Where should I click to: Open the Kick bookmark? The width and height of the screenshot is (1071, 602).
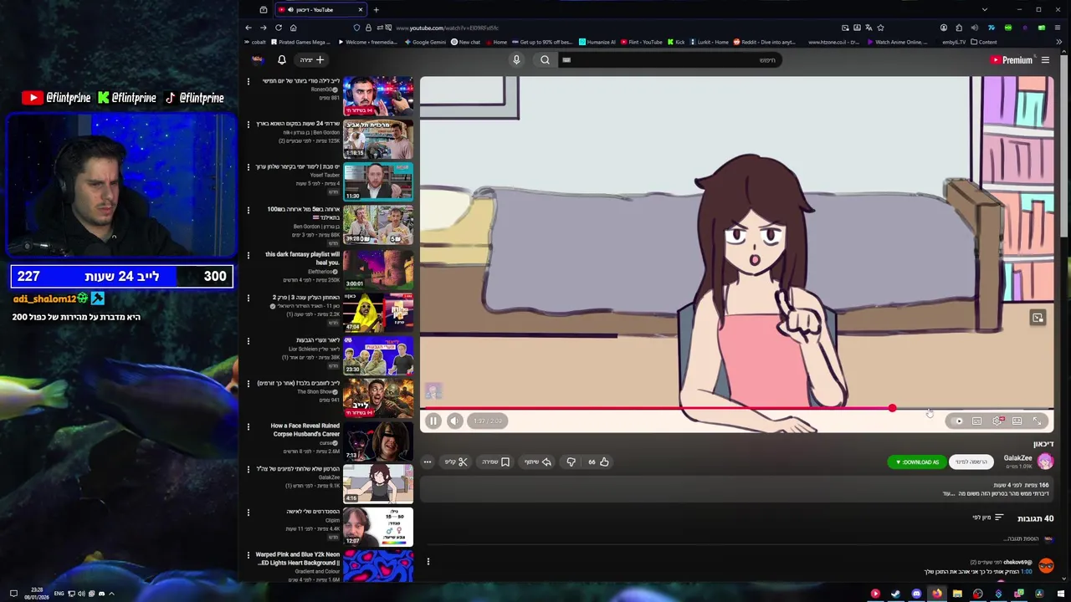pyautogui.click(x=676, y=42)
